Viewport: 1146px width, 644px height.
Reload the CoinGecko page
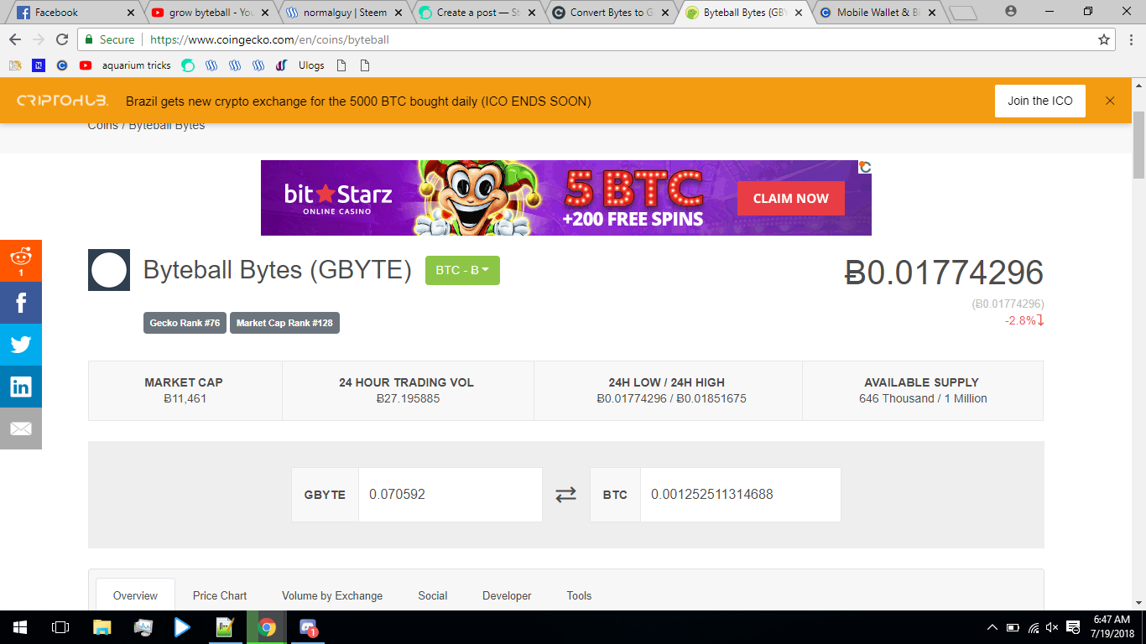[62, 39]
